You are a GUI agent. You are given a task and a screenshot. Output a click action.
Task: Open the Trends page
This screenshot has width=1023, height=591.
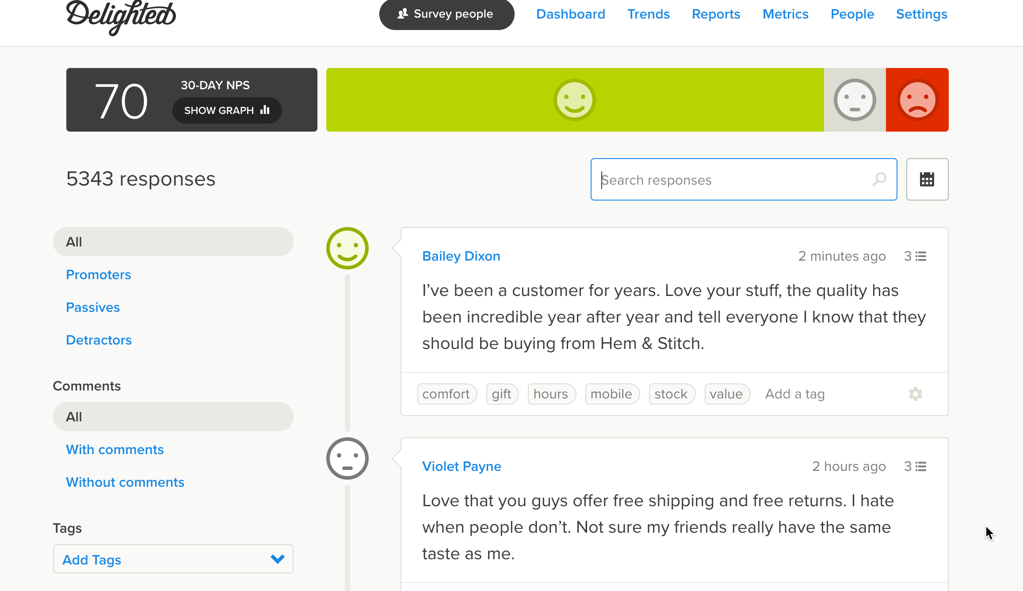(x=648, y=14)
